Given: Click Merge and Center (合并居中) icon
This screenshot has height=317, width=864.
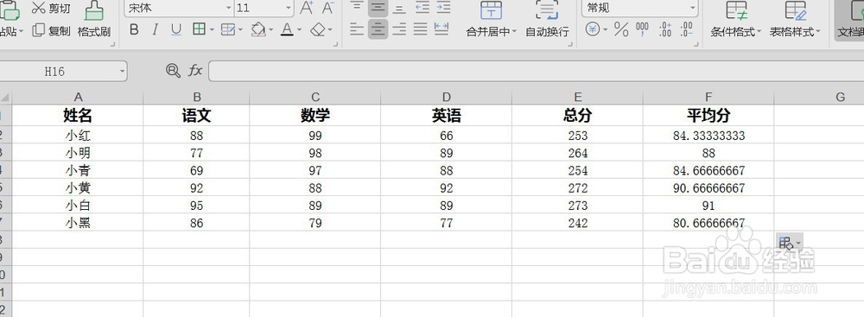Looking at the screenshot, I should pyautogui.click(x=491, y=11).
